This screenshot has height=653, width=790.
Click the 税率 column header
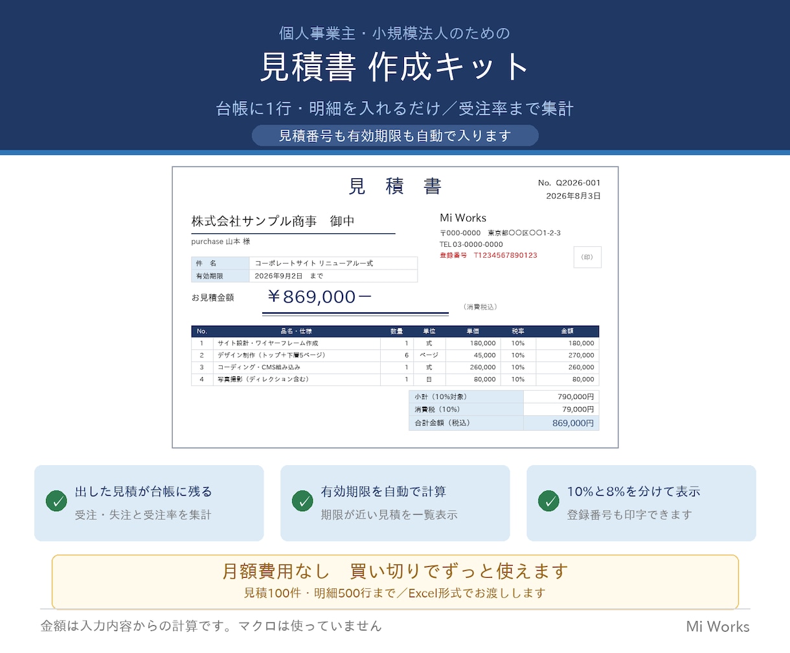[518, 331]
